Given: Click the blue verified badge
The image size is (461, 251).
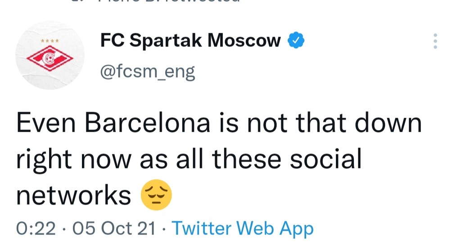Looking at the screenshot, I should click(296, 41).
